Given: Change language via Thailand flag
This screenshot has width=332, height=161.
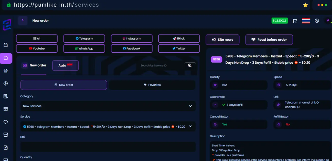Looking at the screenshot, I should coord(306,21).
